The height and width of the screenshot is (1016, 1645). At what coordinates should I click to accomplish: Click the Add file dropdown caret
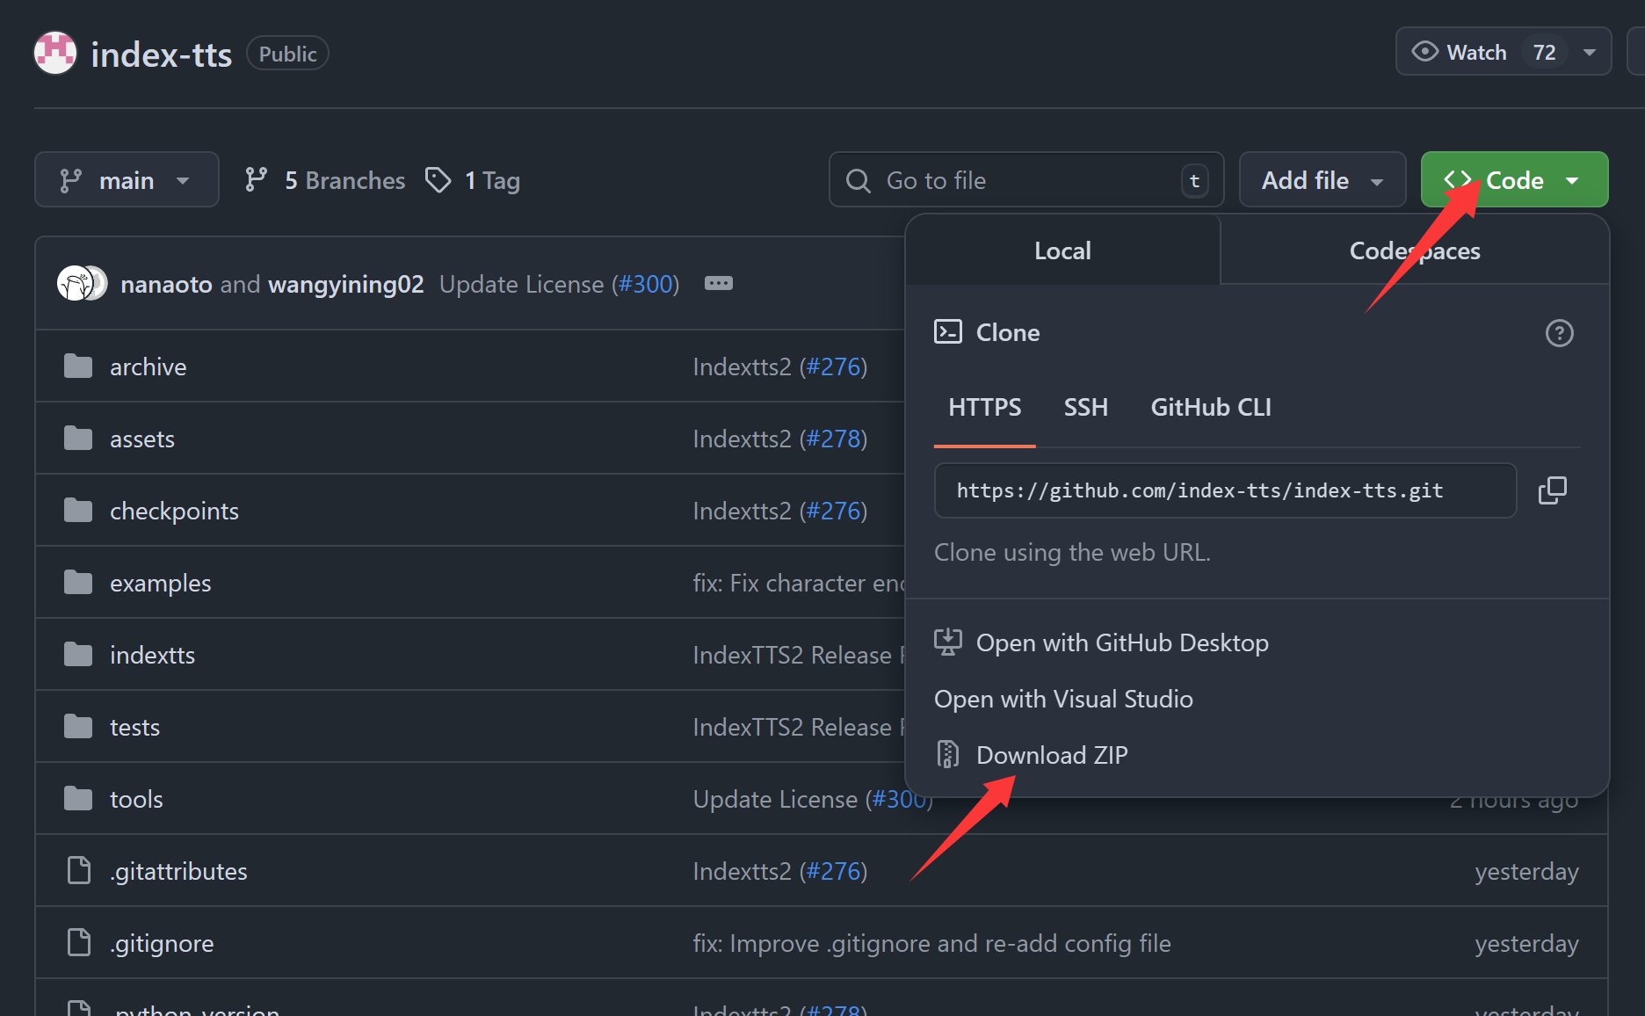point(1377,182)
